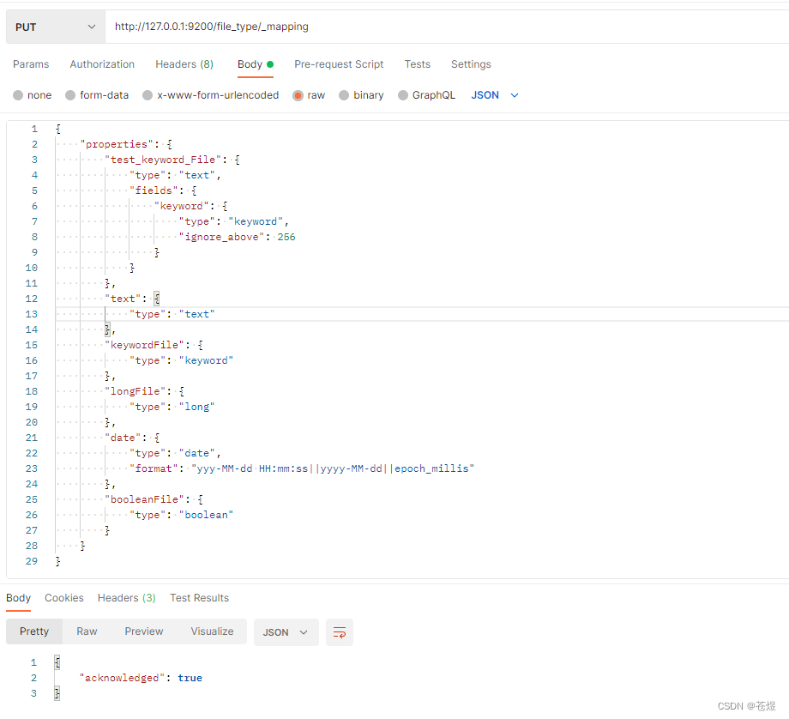
Task: Open the Visualize response view
Action: click(x=212, y=631)
